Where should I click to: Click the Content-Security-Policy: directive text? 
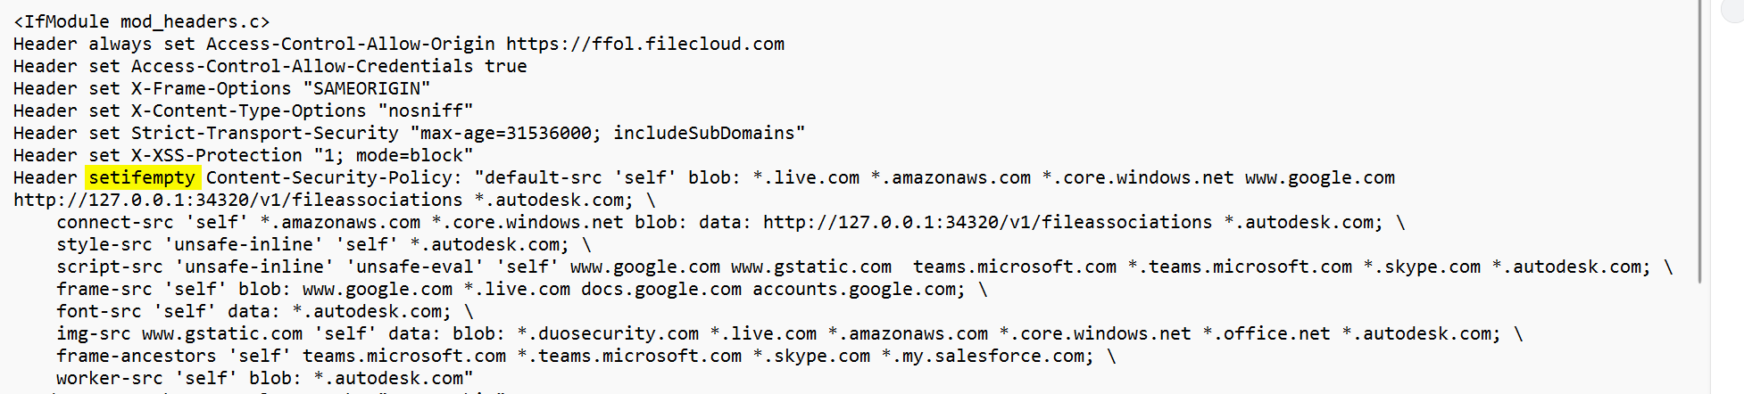pos(334,177)
